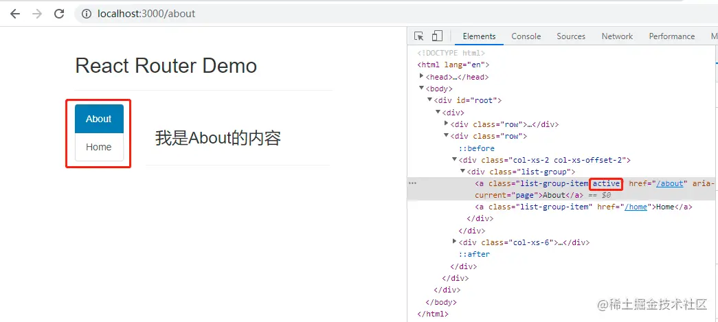Viewport: 718px width, 322px height.
Task: Click the 我是About的内容 heading text
Action: point(218,138)
